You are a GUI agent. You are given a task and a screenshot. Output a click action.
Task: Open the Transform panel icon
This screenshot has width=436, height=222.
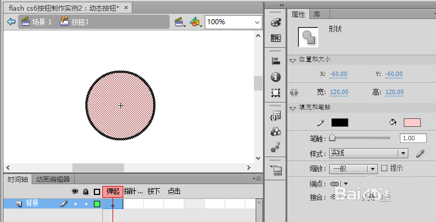tap(275, 92)
